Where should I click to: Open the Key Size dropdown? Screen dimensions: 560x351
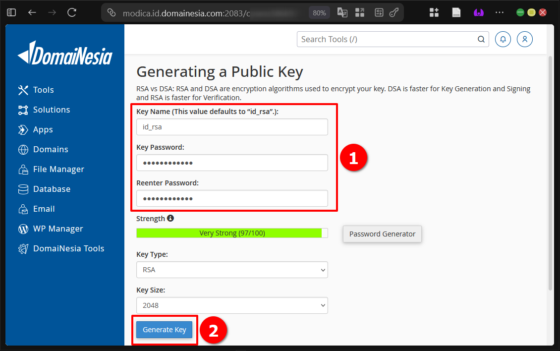pos(232,305)
